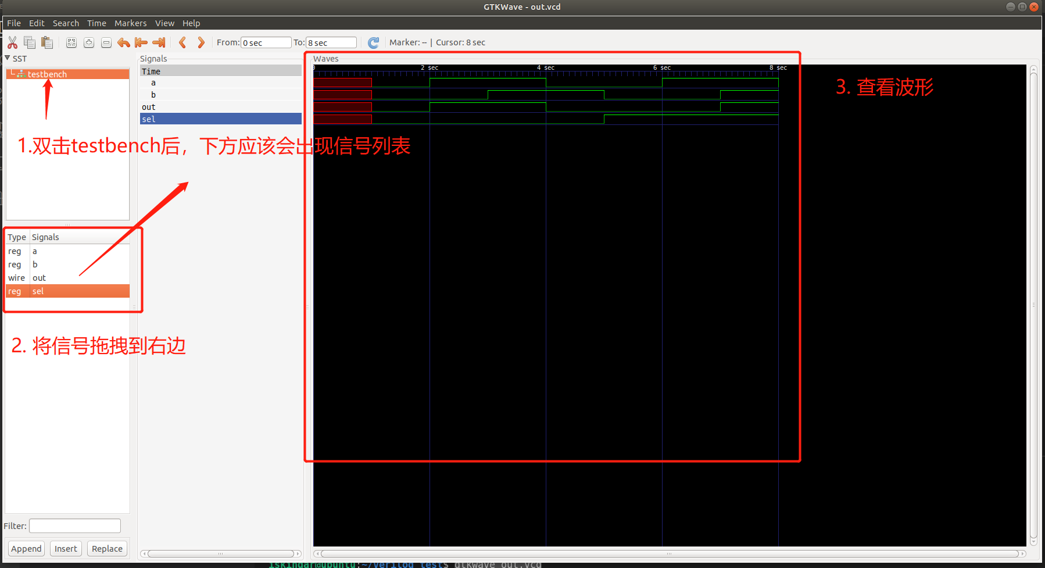Select the reg b row in signal list

tap(68, 265)
